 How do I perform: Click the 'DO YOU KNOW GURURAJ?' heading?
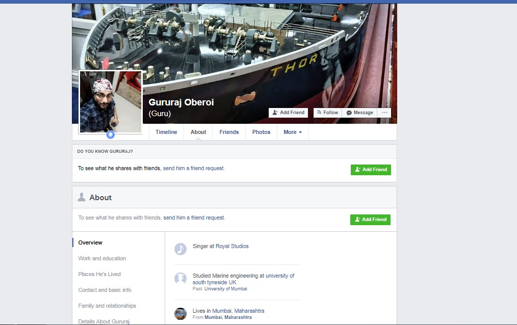pyautogui.click(x=105, y=151)
